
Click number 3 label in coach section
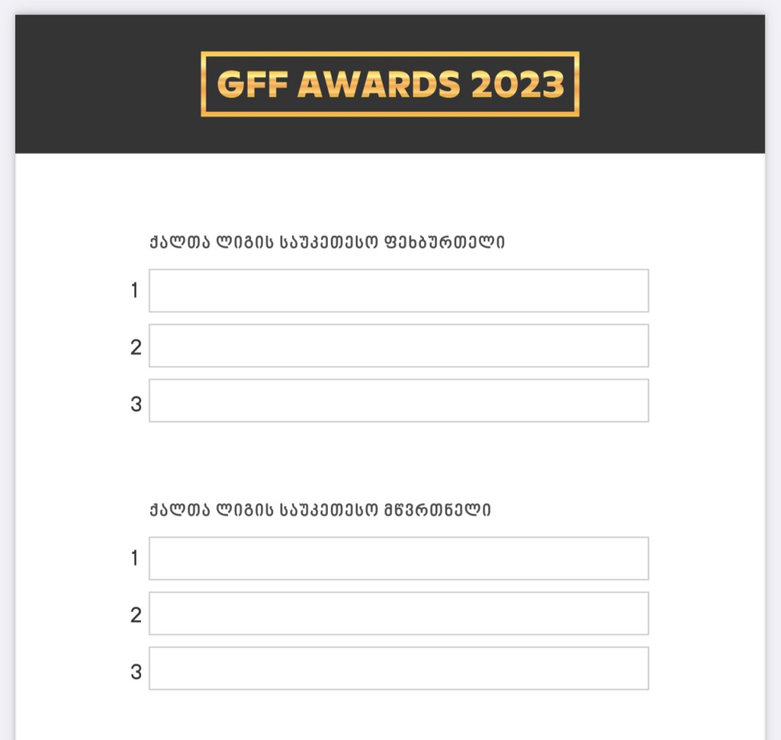click(136, 671)
